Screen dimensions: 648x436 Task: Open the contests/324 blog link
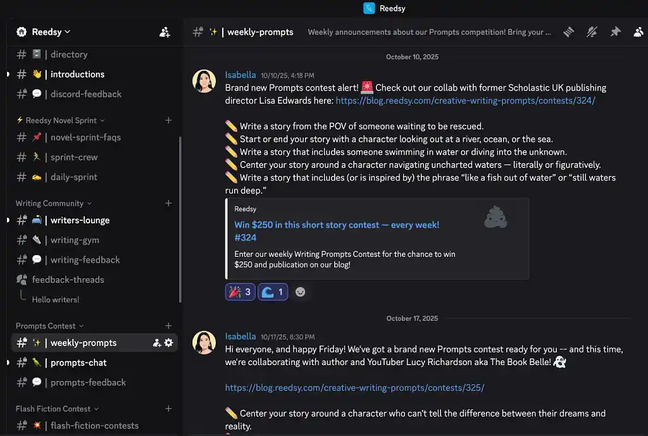[465, 100]
